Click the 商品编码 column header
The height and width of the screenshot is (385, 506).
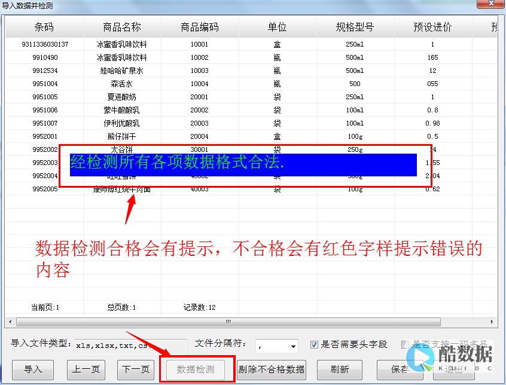[200, 27]
